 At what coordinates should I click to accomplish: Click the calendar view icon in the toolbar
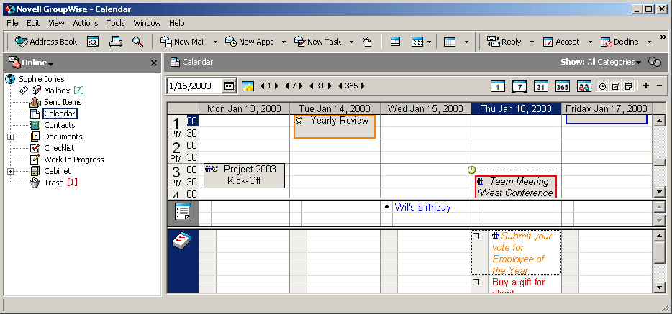click(x=450, y=42)
